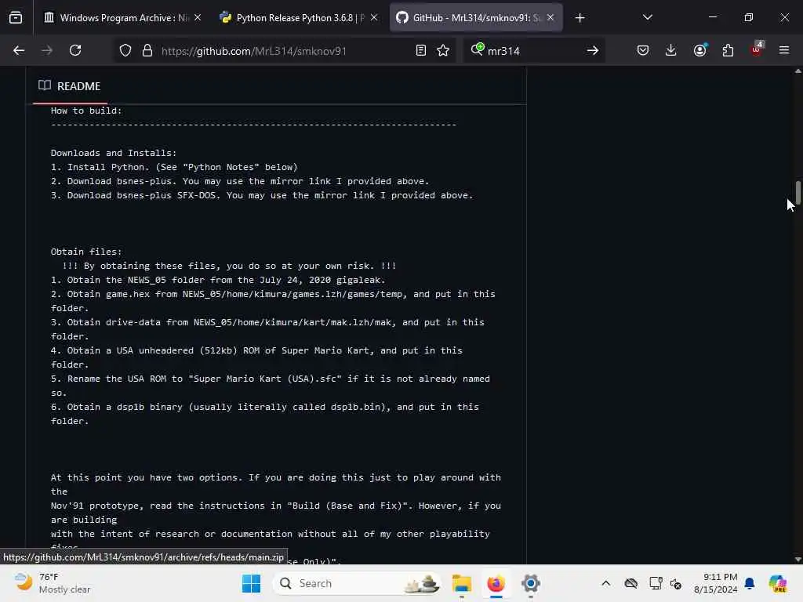Click scrollbar down arrow
Image resolution: width=803 pixels, height=602 pixels.
798,559
